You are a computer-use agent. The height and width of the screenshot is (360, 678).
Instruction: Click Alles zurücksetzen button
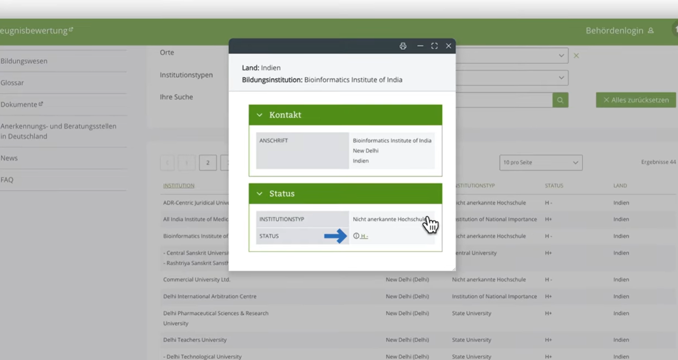636,100
